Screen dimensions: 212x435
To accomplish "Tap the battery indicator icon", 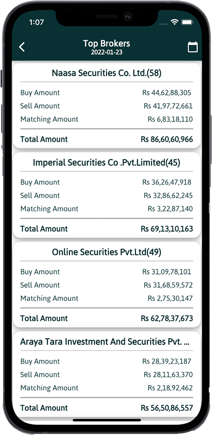I will (x=187, y=23).
